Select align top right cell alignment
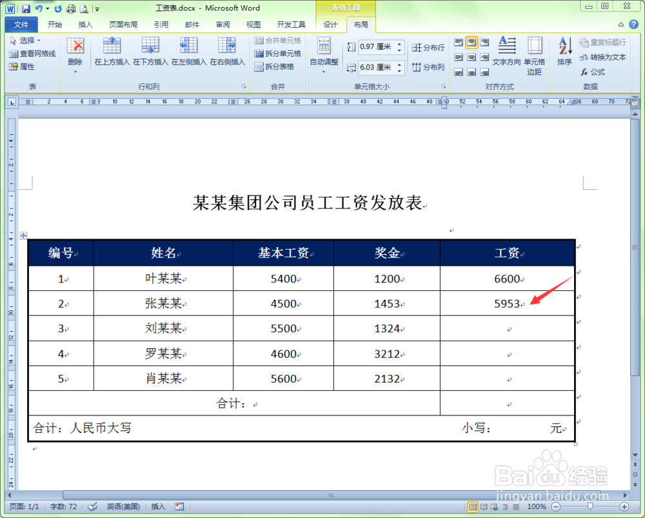This screenshot has height=518, width=645. point(485,42)
